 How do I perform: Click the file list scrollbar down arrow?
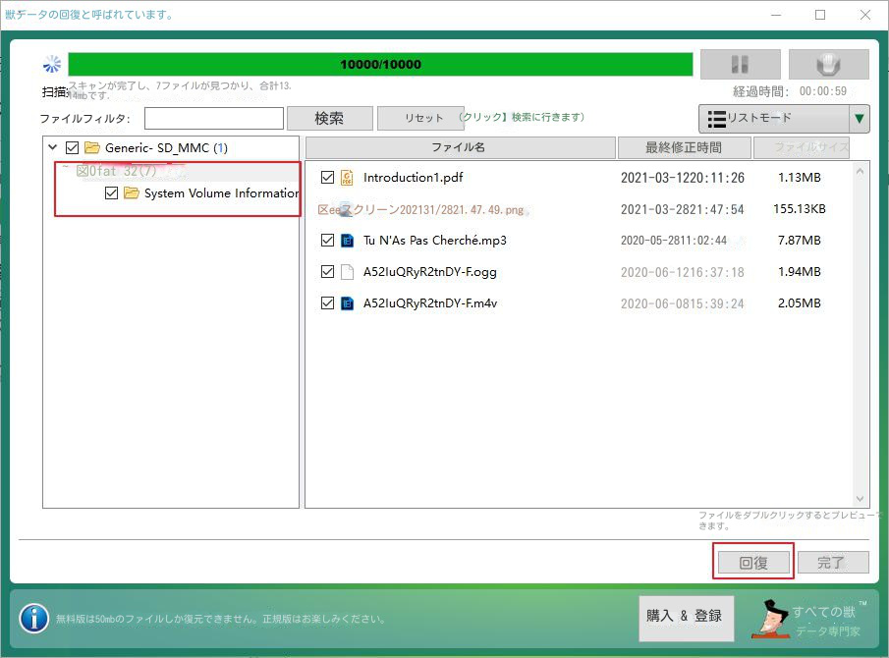coord(860,499)
